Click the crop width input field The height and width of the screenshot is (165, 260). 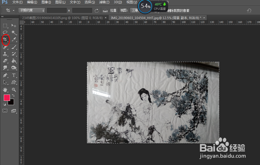pos(57,10)
